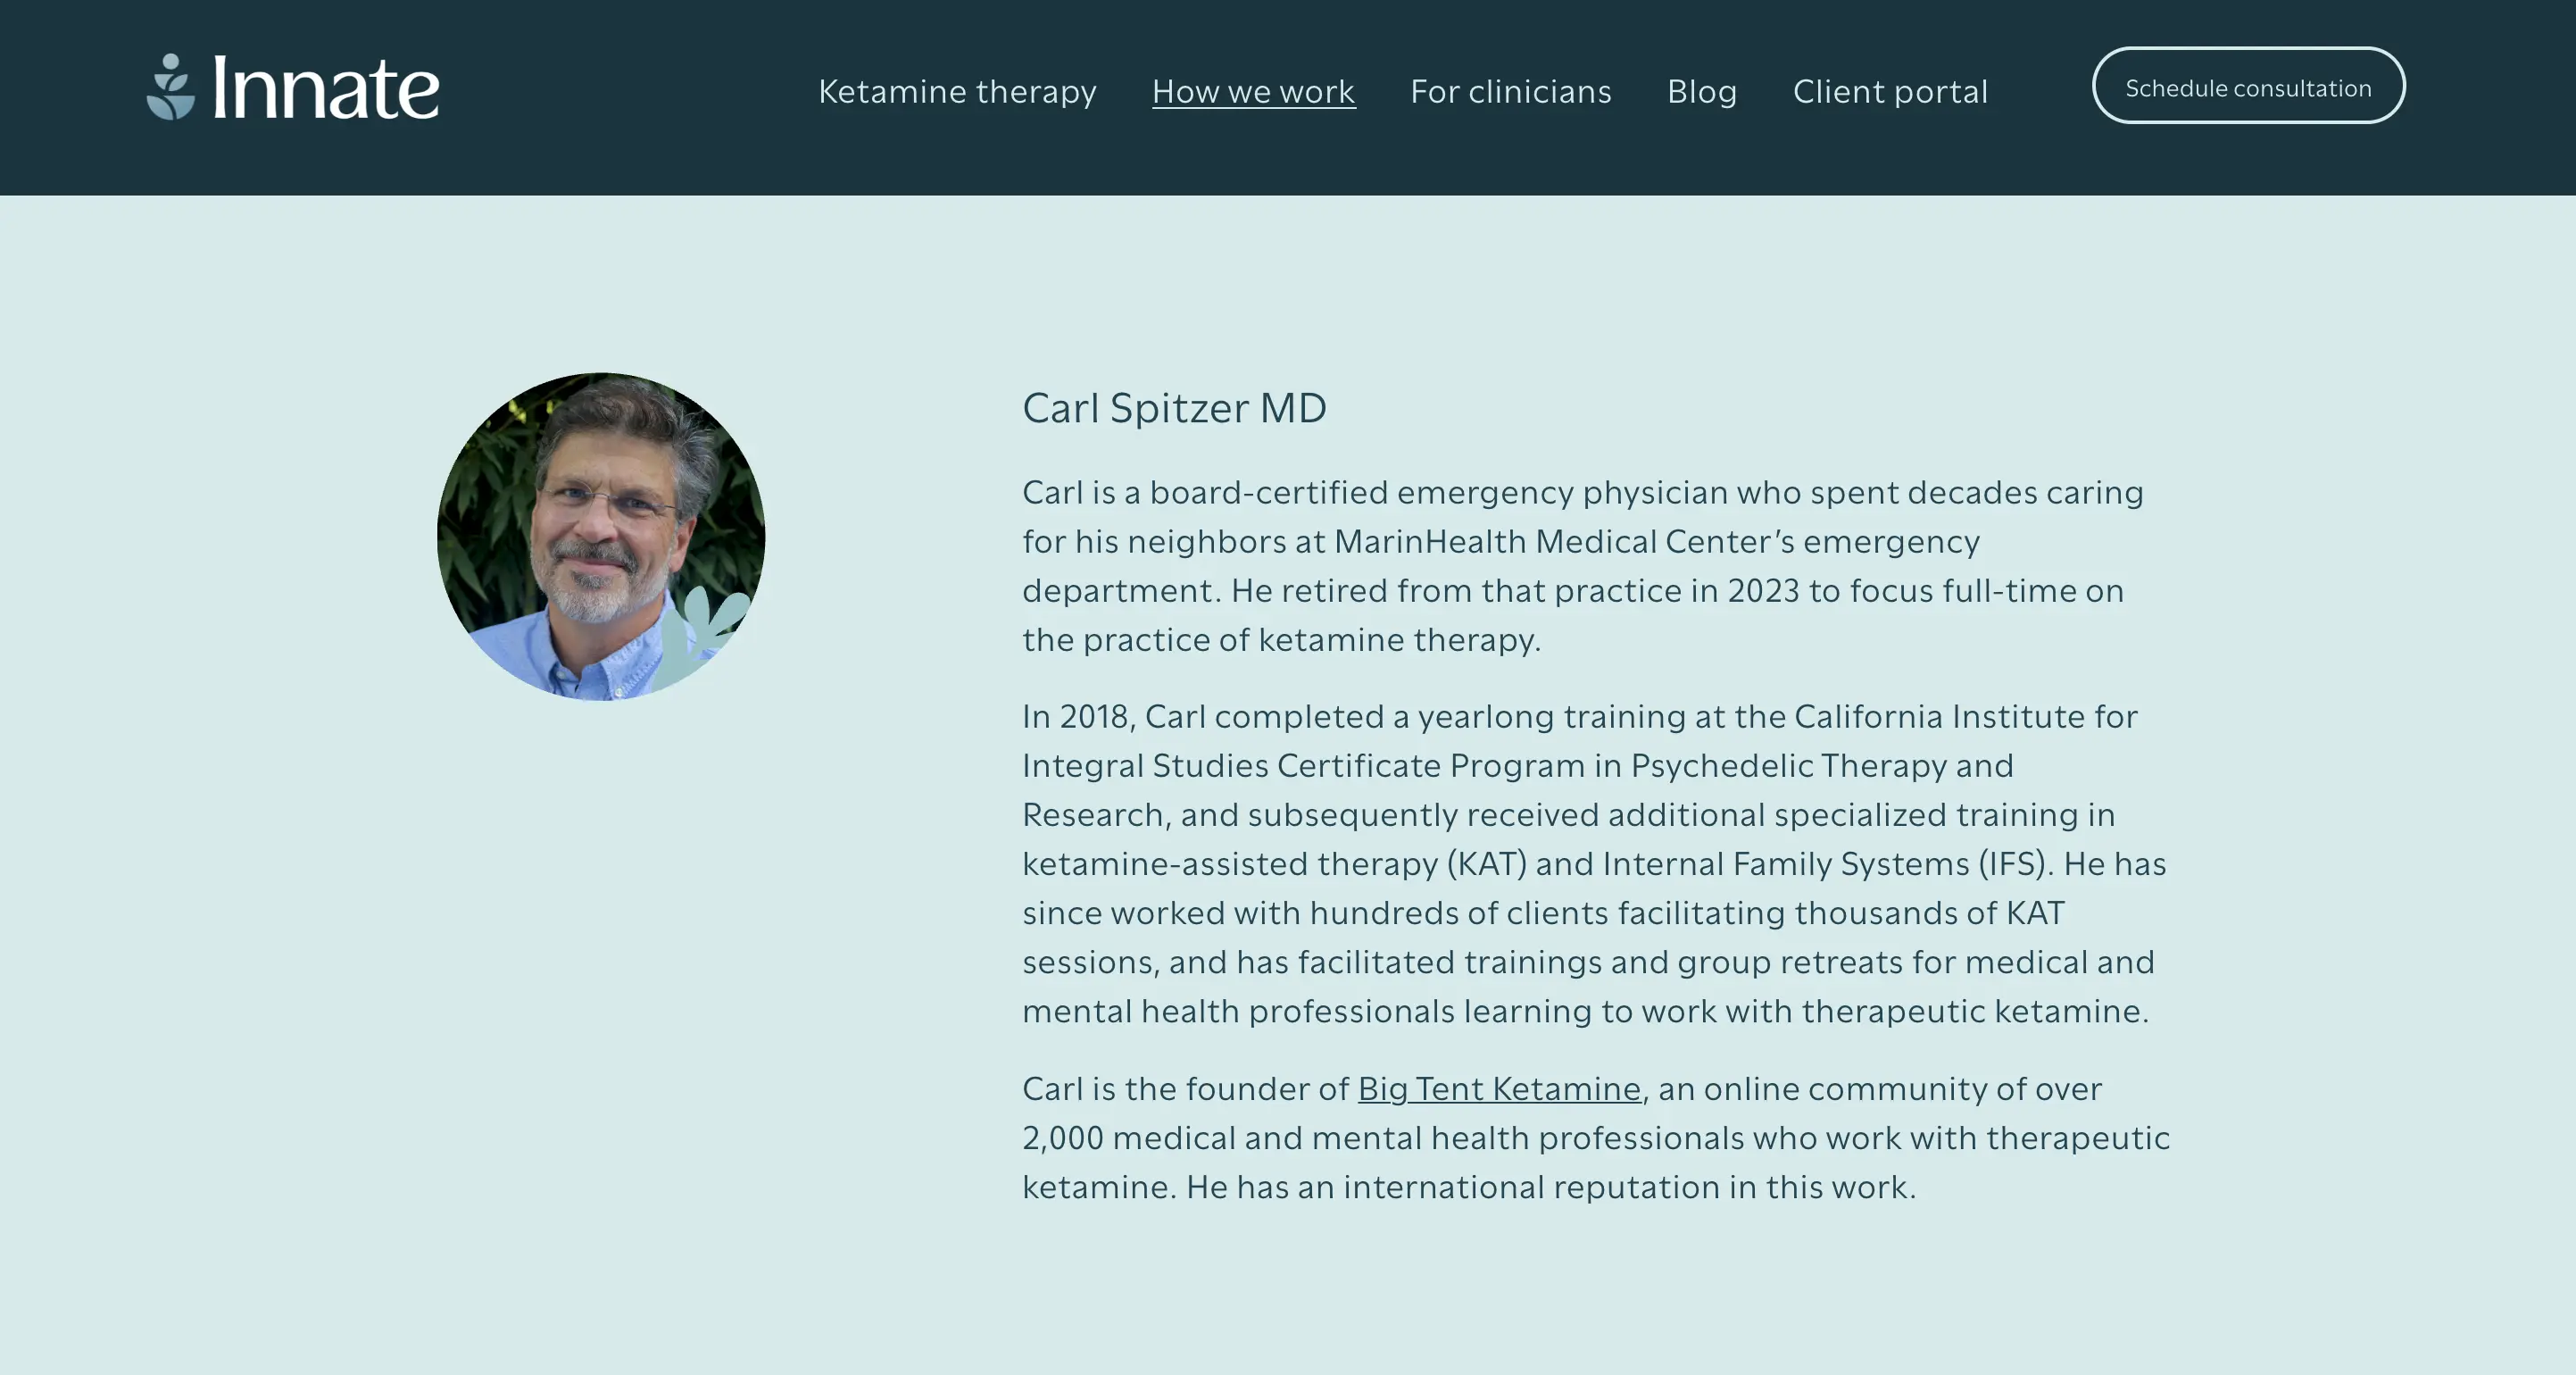The height and width of the screenshot is (1375, 2576).
Task: Click the Innate wordmark in header
Action: (x=326, y=89)
